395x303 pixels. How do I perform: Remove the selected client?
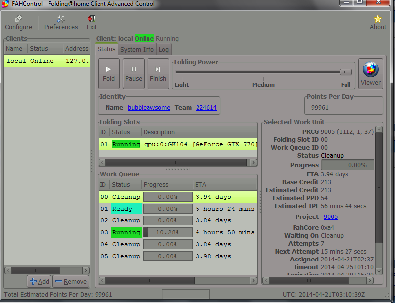(70, 281)
